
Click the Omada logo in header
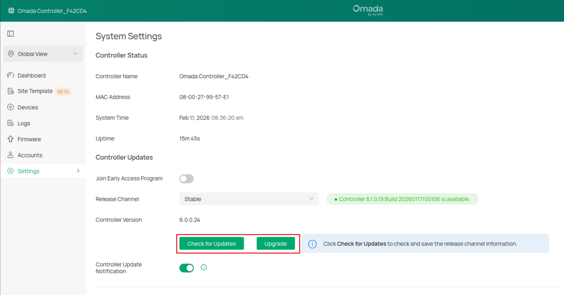point(367,10)
